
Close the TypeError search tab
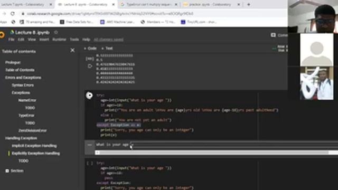[x=176, y=5]
